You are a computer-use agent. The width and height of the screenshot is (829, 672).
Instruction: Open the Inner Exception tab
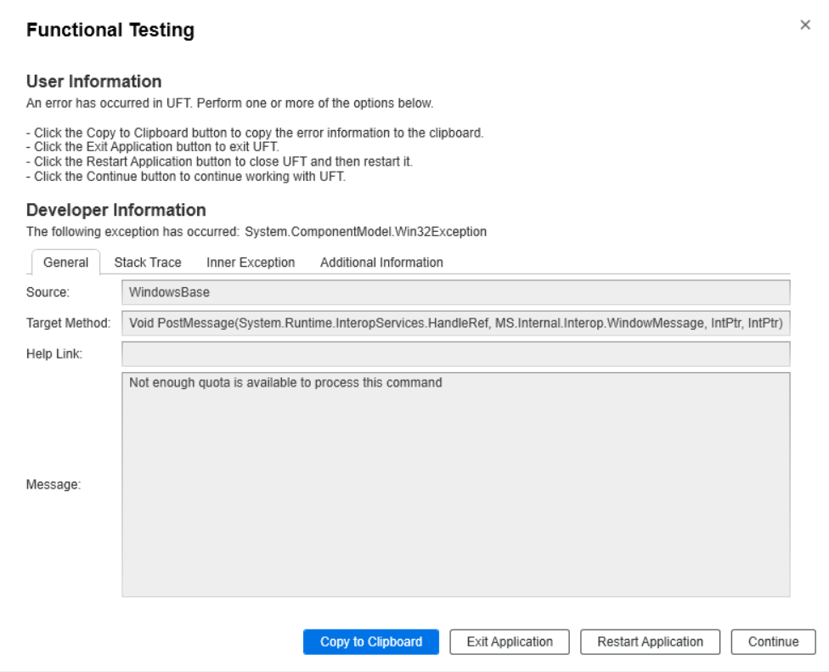[251, 263]
